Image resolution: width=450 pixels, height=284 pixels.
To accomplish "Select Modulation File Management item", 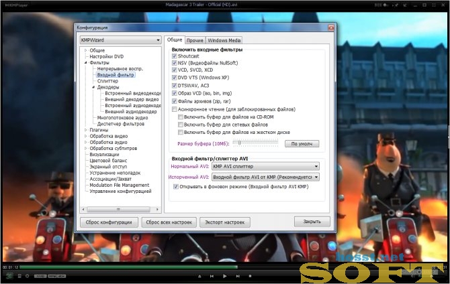I will [x=120, y=186].
